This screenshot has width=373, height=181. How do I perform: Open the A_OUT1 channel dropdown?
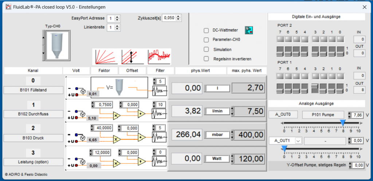coord(298,141)
